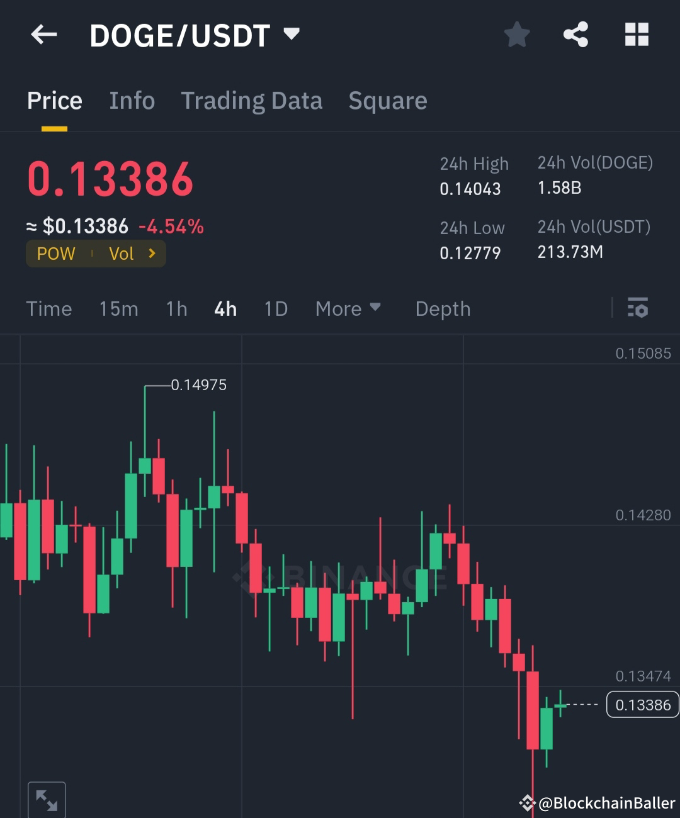The width and height of the screenshot is (680, 818).
Task: Open the share icon
Action: [575, 35]
